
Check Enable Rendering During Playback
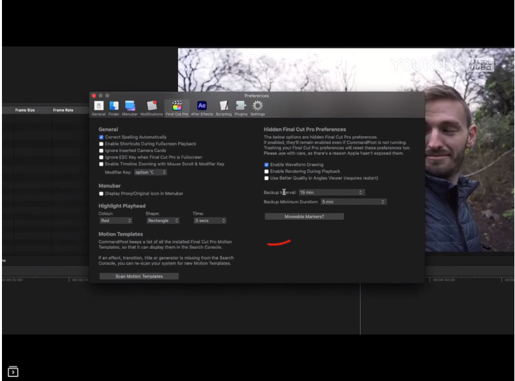[266, 172]
